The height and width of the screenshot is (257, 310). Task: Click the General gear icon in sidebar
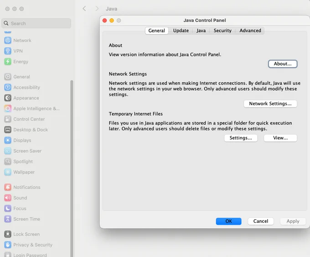point(8,77)
